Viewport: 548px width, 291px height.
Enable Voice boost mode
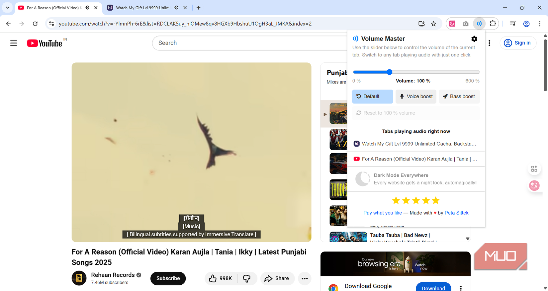pos(416,97)
